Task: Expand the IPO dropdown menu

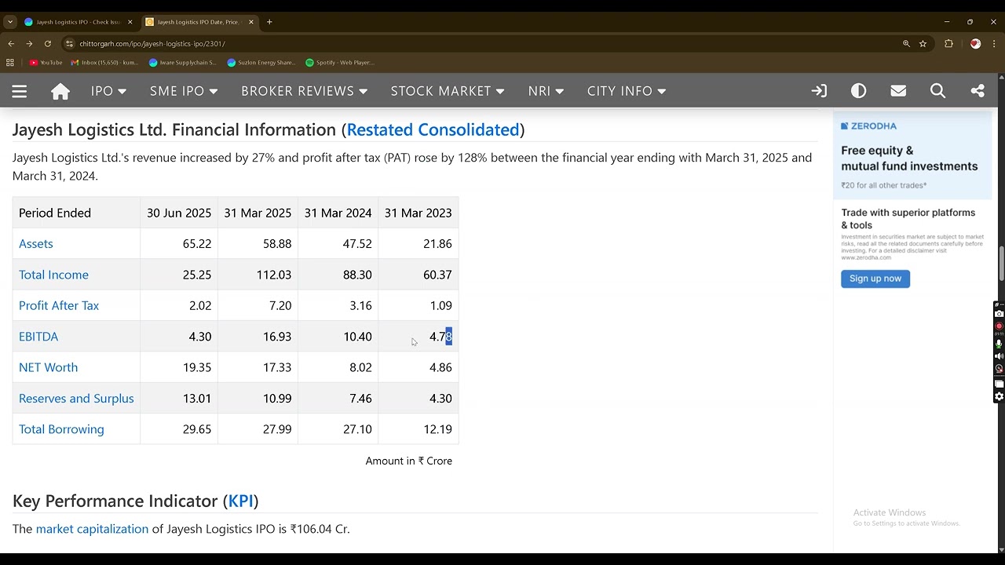Action: pyautogui.click(x=108, y=91)
